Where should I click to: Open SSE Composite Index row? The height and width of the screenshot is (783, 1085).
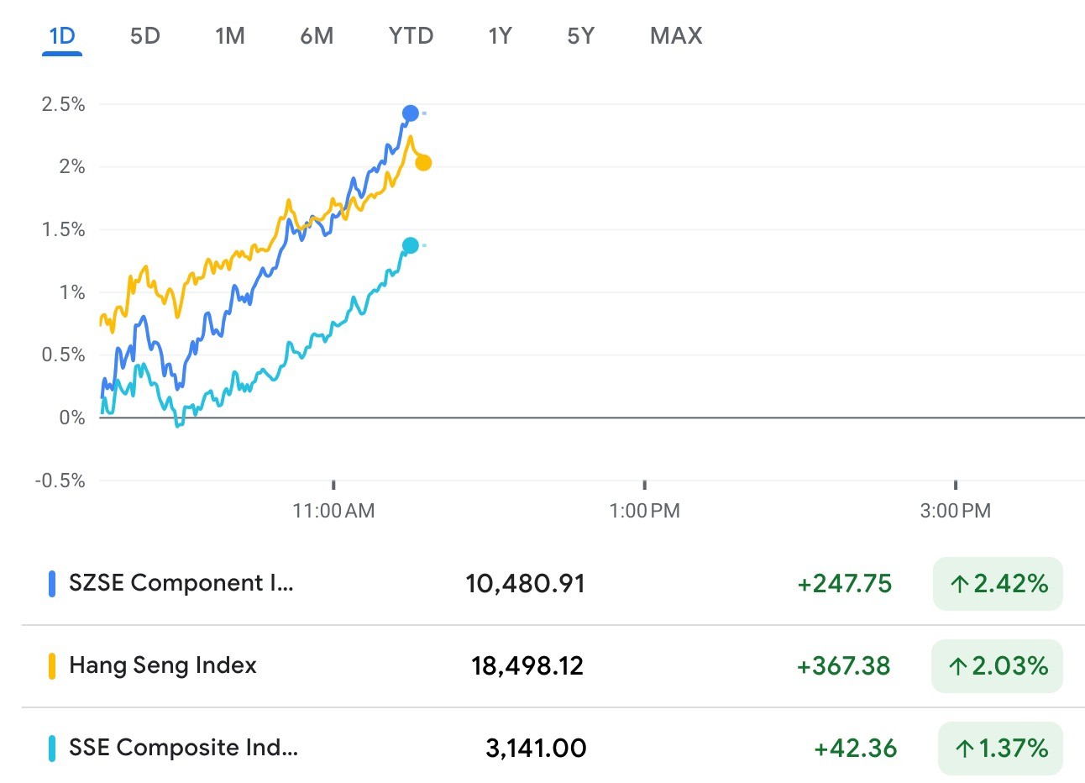point(553,748)
